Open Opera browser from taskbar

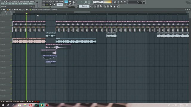pyautogui.click(x=30, y=105)
